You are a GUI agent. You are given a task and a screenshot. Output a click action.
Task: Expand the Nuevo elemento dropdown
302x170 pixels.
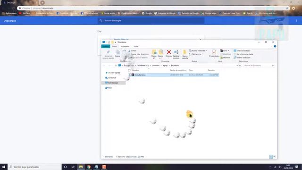point(198,51)
